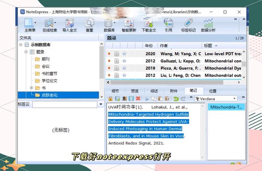The width and height of the screenshot is (262, 171).
Task: Open the 数据库 dropdown arrow
Action: (x=115, y=23)
